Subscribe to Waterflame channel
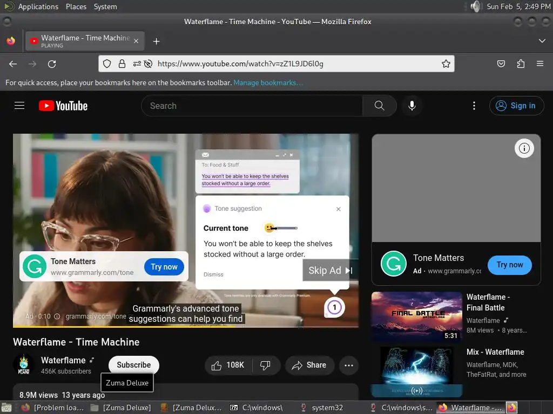This screenshot has height=414, width=553. point(134,365)
